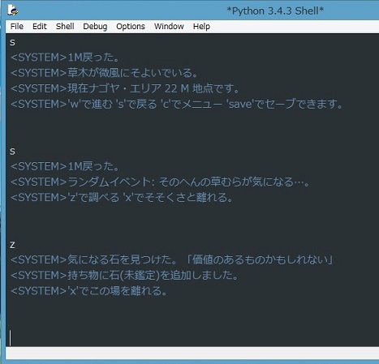
Task: Click the line ''x'でこの場を離れる。'
Action: pos(88,291)
